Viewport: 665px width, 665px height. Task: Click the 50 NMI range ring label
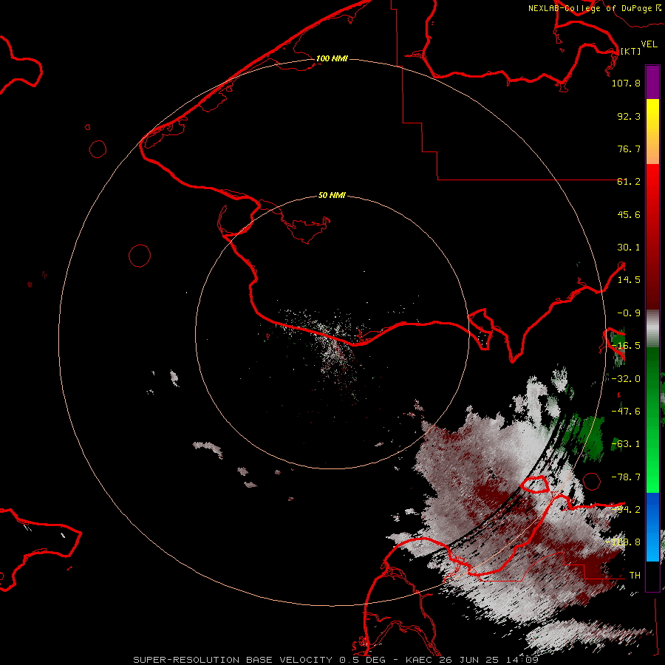click(332, 195)
